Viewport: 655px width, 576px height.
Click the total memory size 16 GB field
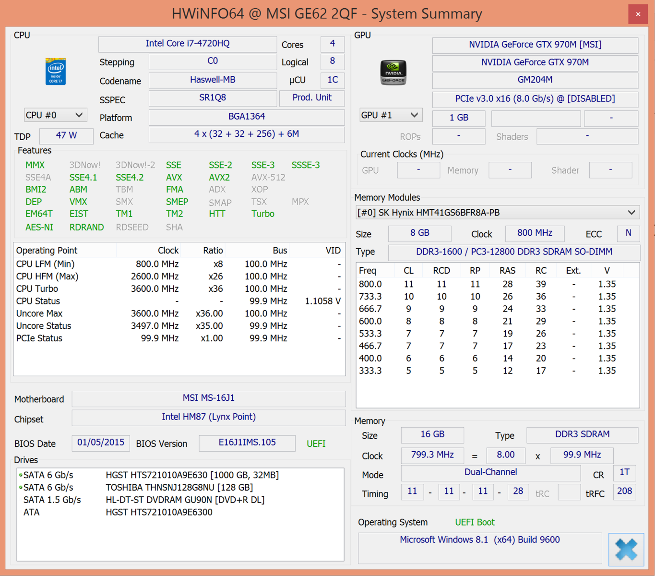(x=432, y=435)
